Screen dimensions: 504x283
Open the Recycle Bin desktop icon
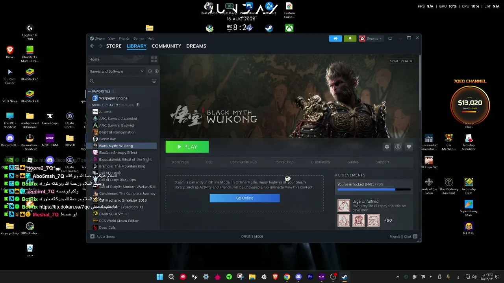(30, 251)
